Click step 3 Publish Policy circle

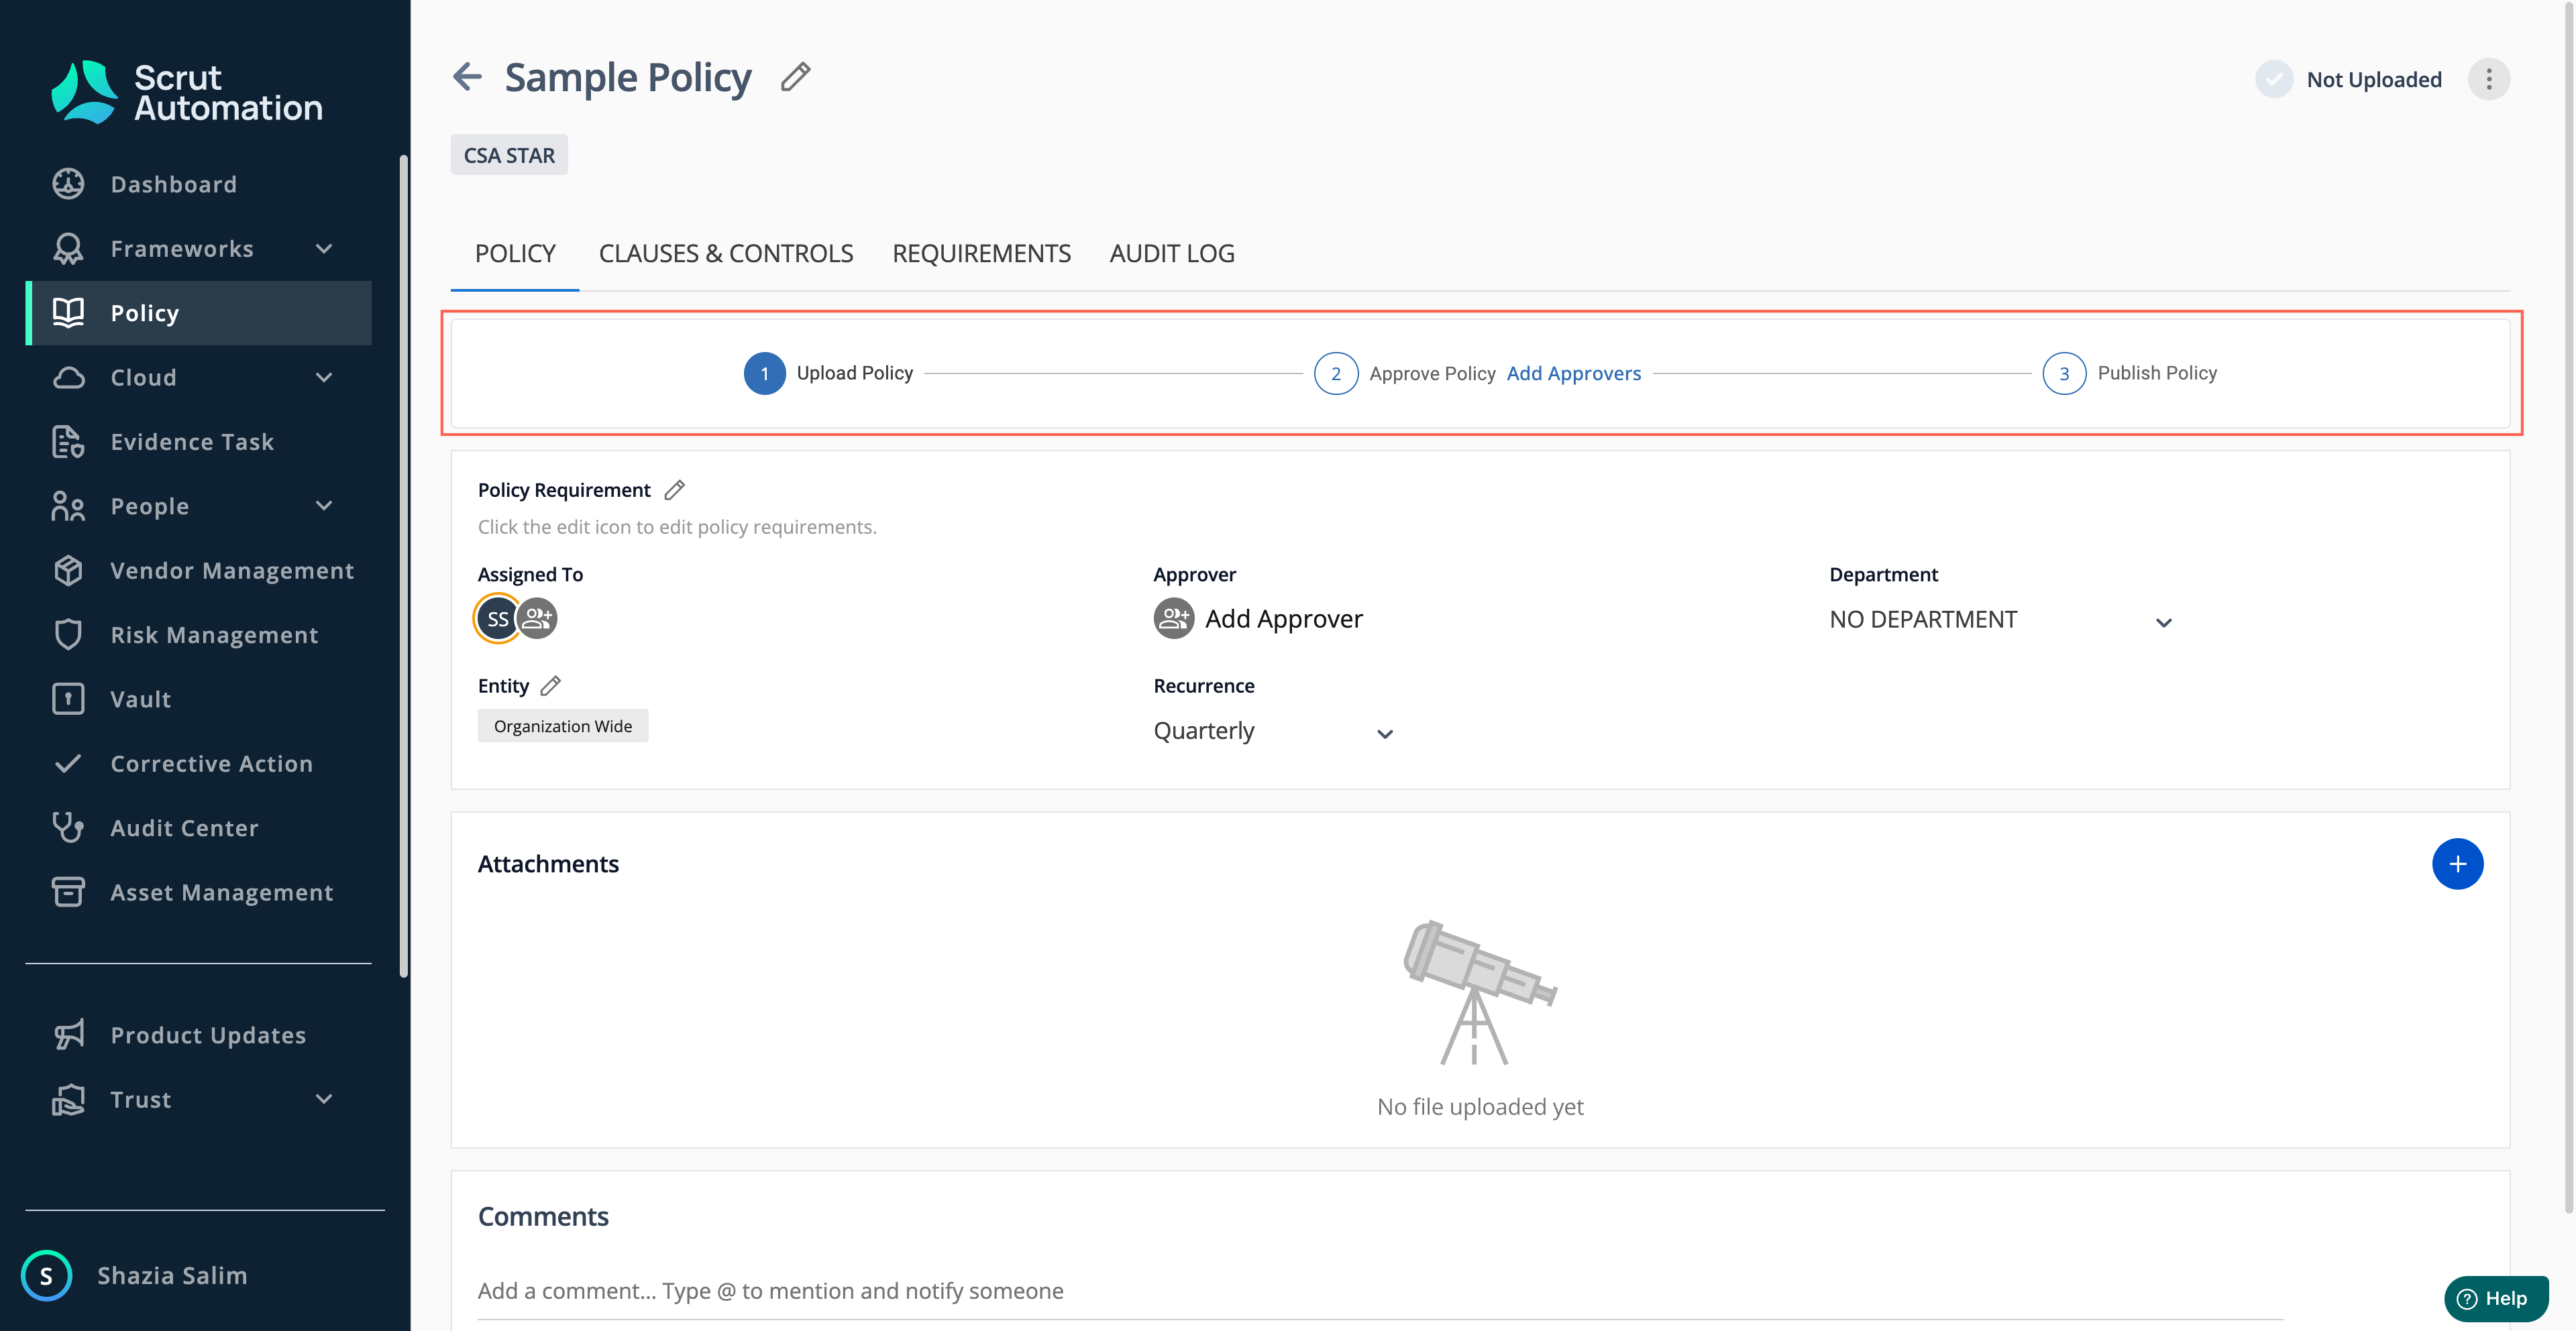point(2064,373)
